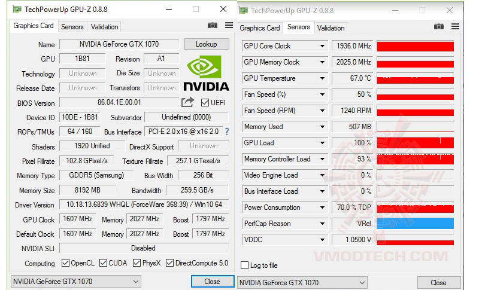Open the hamburger menu in the Sensors window

tap(455, 26)
